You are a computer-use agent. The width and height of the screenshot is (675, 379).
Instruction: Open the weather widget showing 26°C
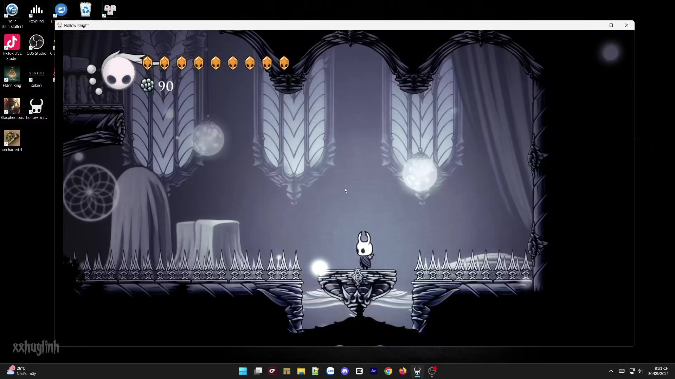click(x=21, y=371)
